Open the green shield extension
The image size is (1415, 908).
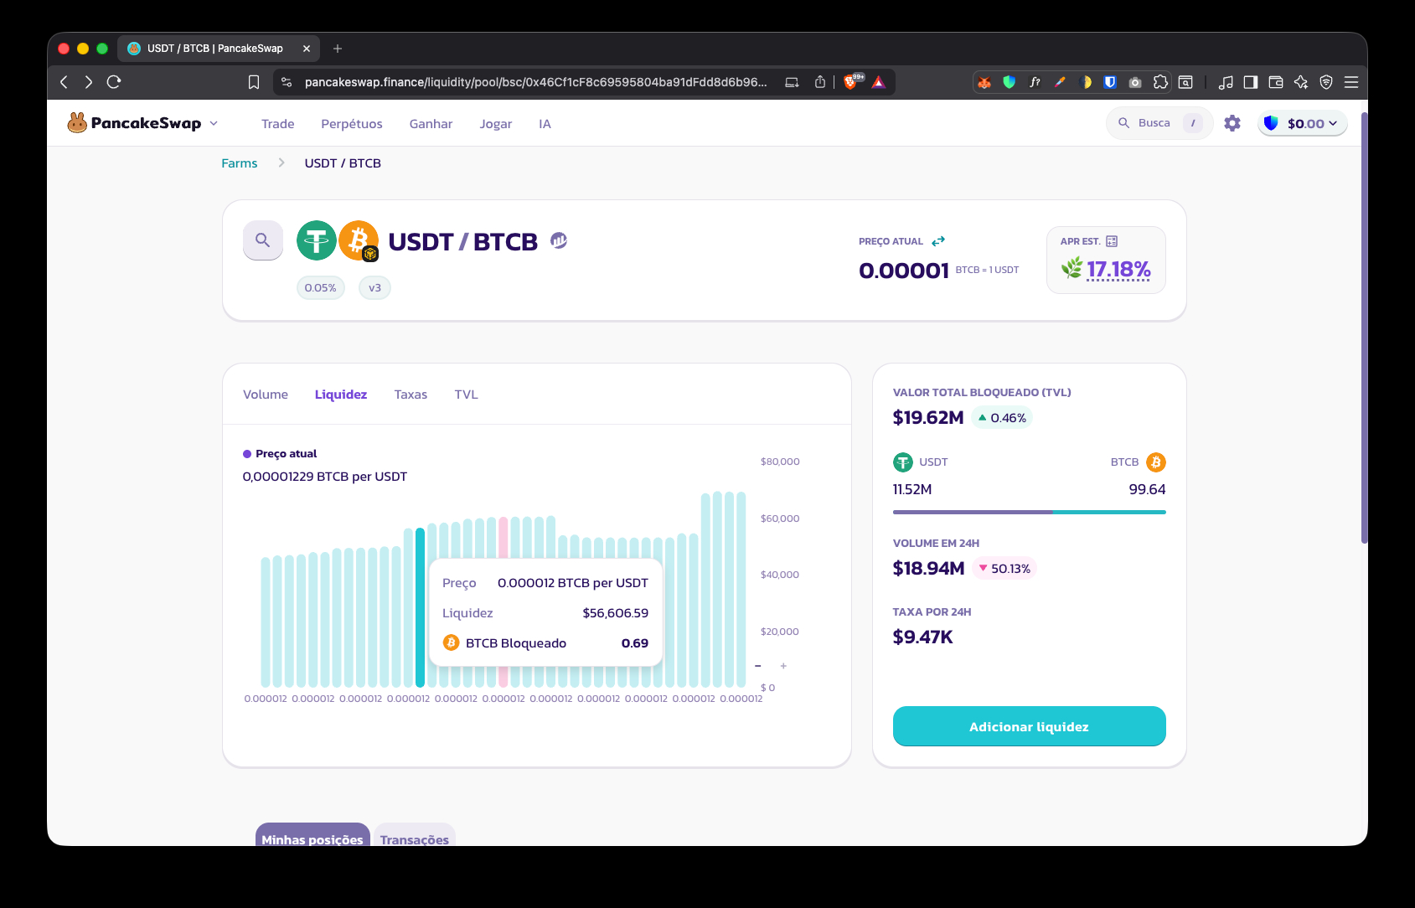tap(1010, 82)
